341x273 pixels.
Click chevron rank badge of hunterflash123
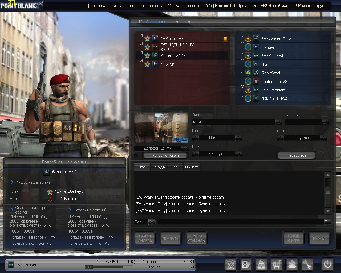pyautogui.click(x=256, y=81)
